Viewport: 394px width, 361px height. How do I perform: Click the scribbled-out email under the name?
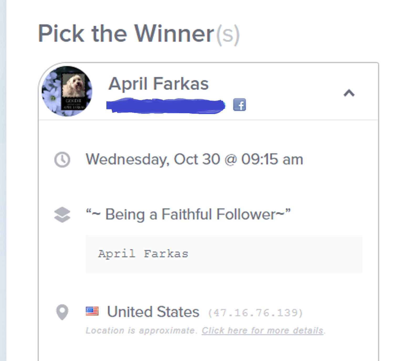166,106
